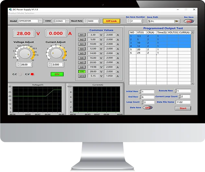Click the COM3 port field

pyautogui.click(x=59, y=21)
